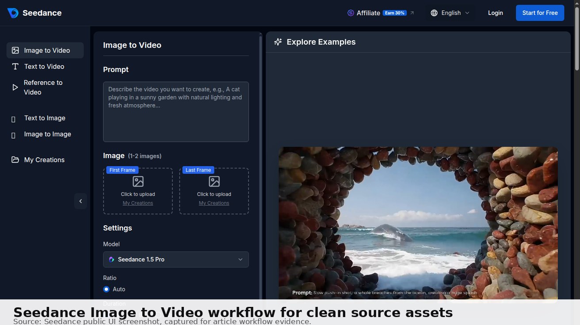Click the Explore Examples sparkle icon

[278, 42]
